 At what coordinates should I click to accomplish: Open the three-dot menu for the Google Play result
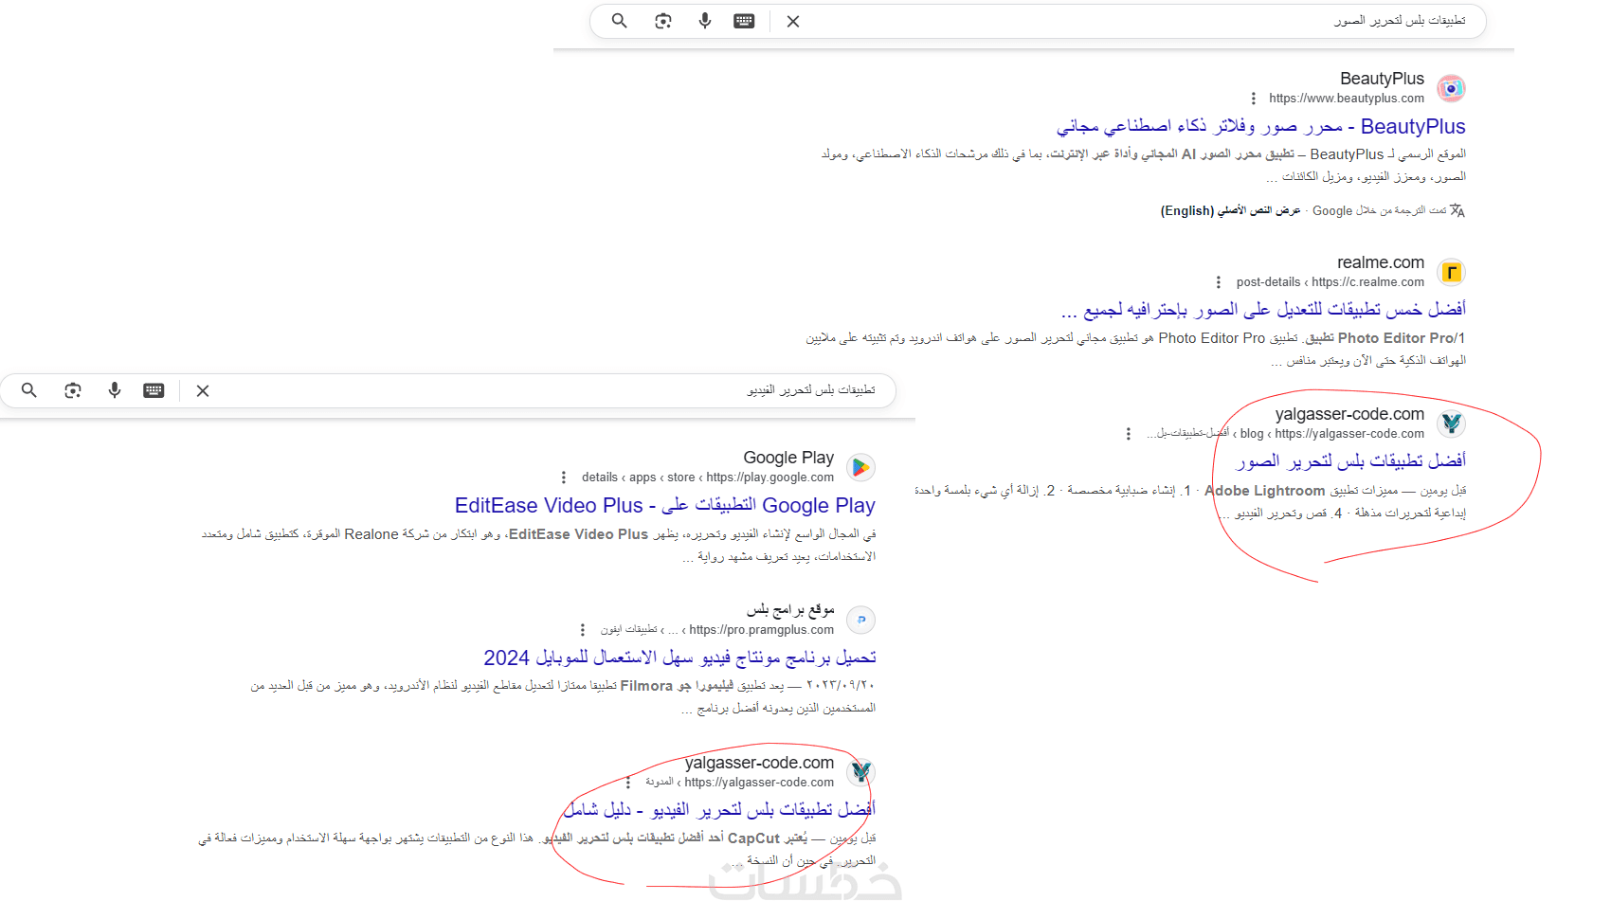click(564, 478)
